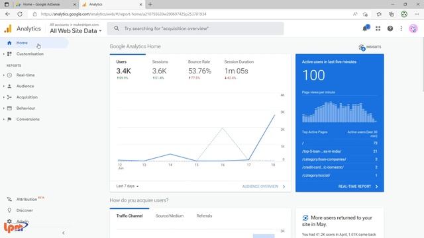Screen dimensions: 424x238
Task: Open the Real-time reports clock icon
Action: tap(9, 75)
